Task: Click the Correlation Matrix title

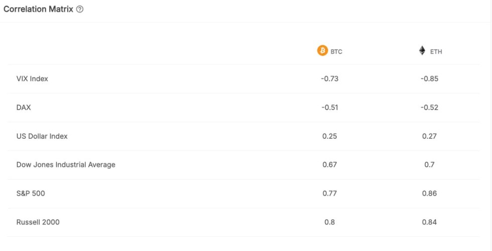Action: (38, 10)
